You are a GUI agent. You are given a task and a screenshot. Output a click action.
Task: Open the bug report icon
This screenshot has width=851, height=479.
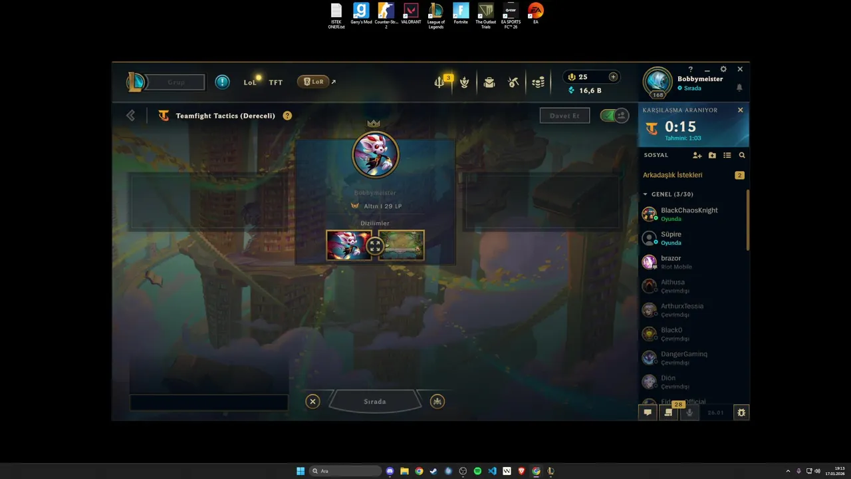[741, 412]
